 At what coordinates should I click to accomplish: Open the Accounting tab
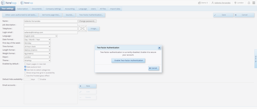(70, 9)
